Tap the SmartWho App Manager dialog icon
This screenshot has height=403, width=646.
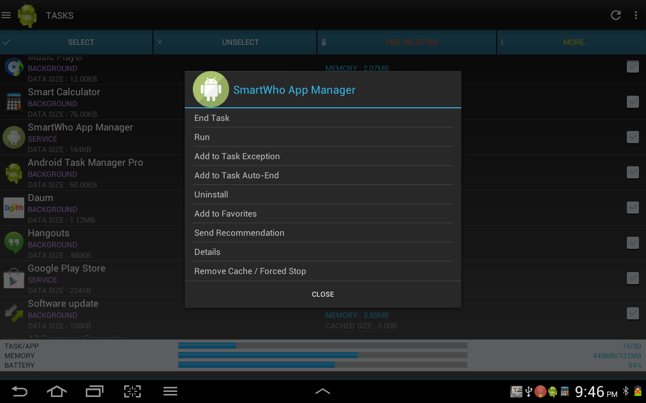tap(211, 89)
